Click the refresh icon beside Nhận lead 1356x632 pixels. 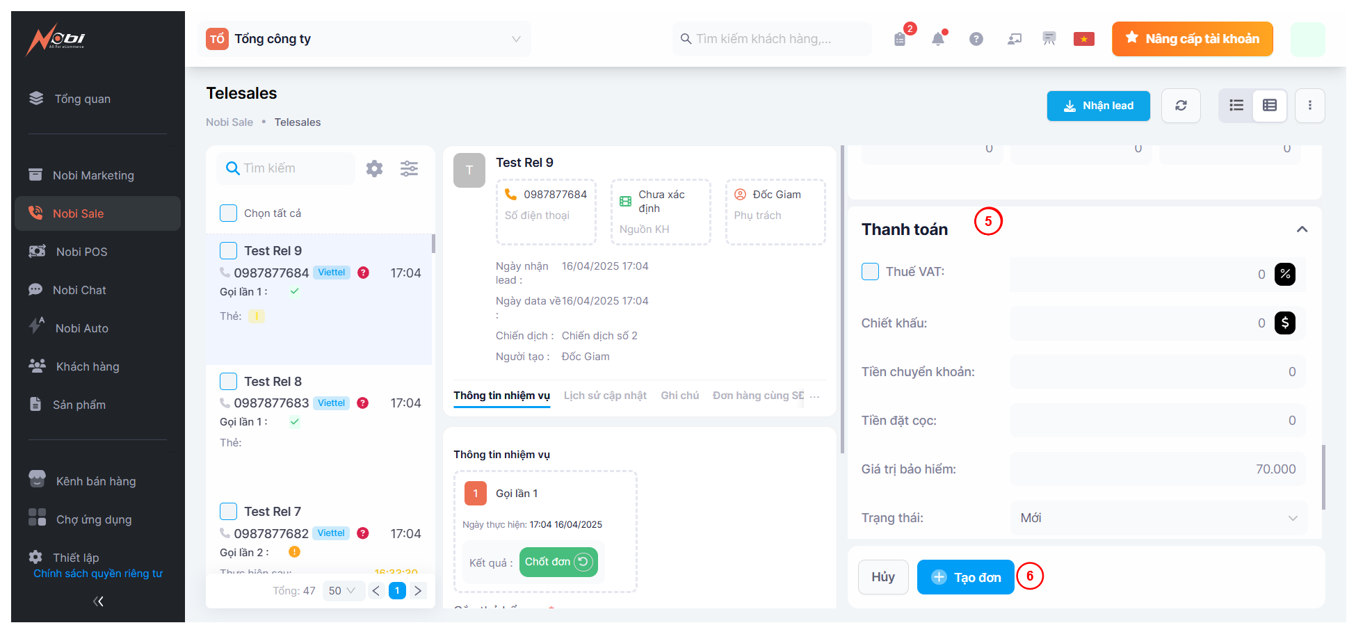[x=1181, y=106]
